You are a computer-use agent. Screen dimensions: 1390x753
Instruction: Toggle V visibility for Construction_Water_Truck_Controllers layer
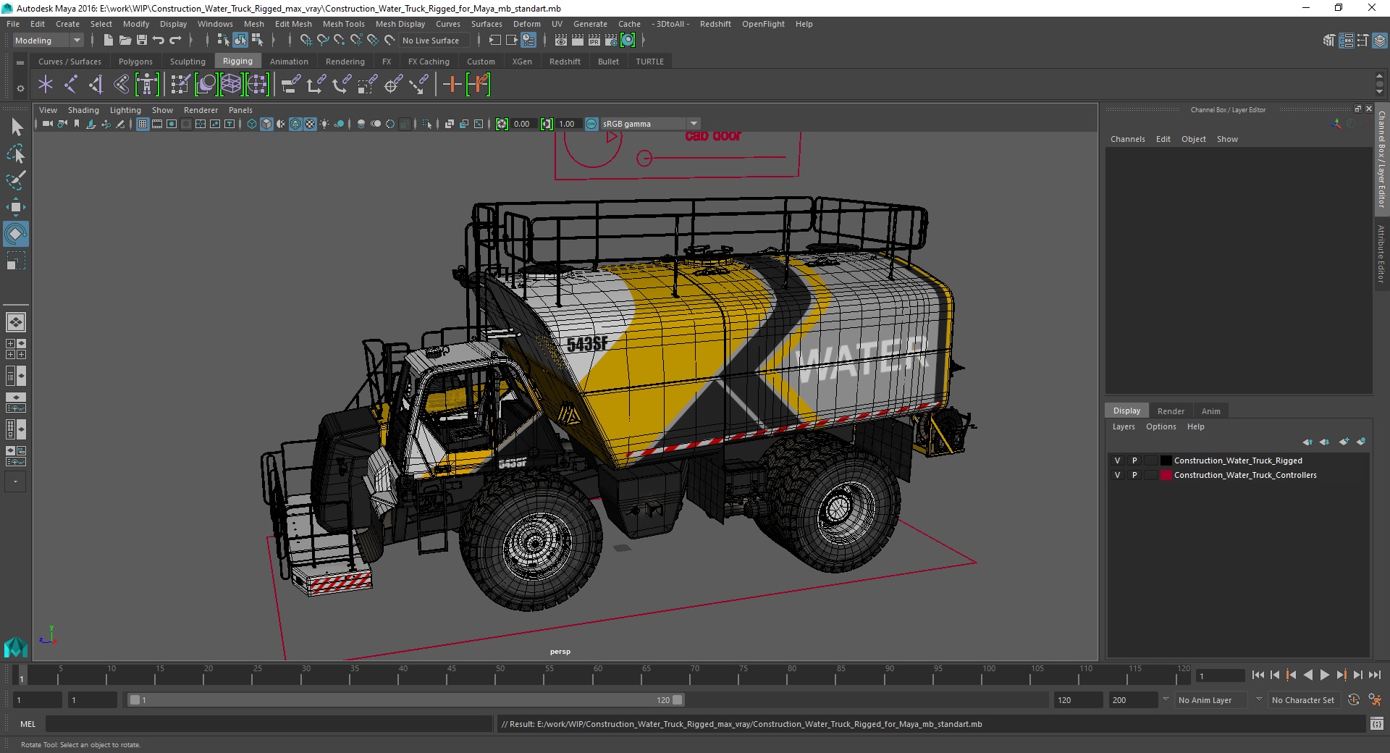coord(1117,475)
